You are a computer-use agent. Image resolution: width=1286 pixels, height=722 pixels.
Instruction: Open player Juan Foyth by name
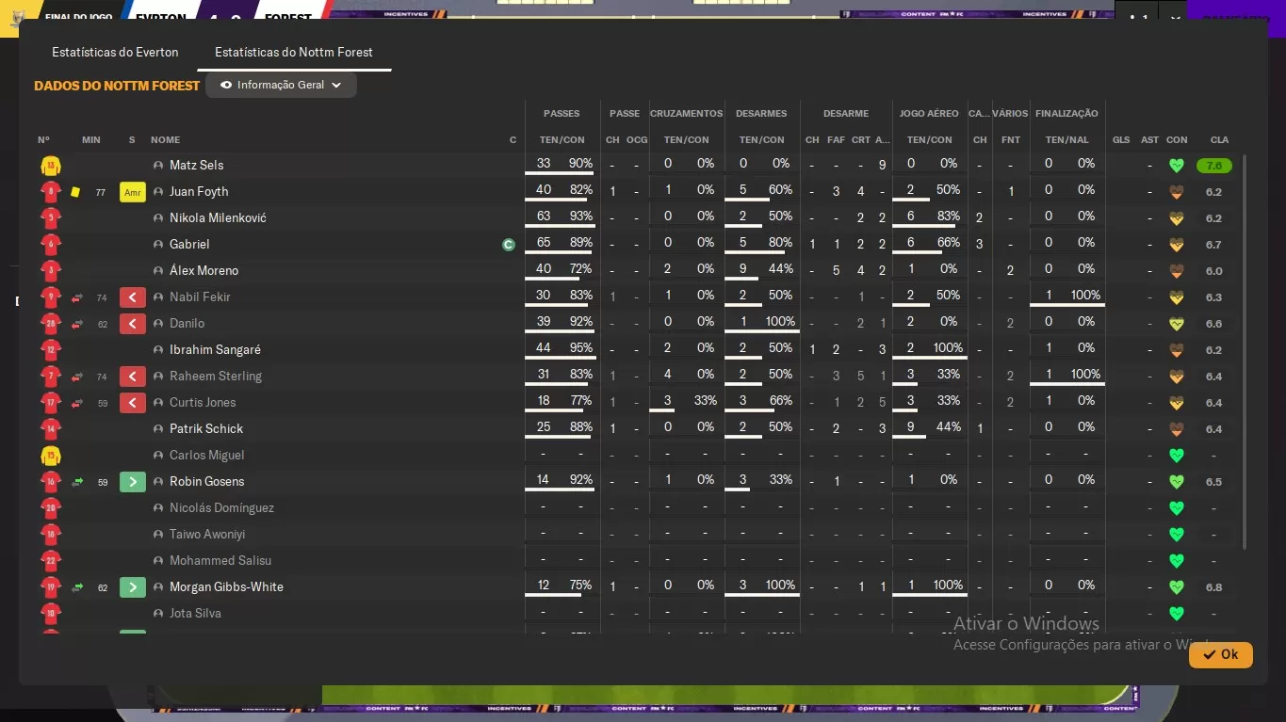pos(199,192)
